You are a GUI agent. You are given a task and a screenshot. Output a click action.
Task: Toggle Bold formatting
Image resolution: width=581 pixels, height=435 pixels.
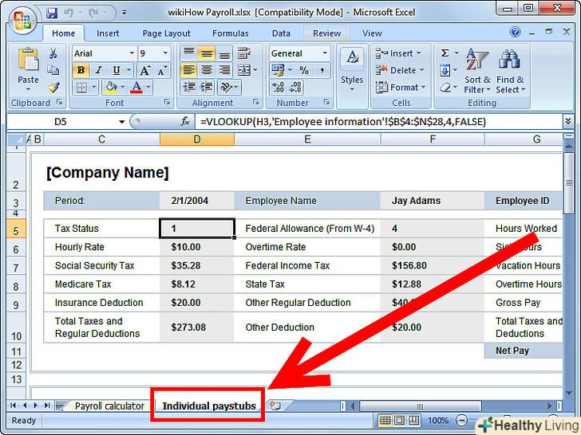coord(81,70)
